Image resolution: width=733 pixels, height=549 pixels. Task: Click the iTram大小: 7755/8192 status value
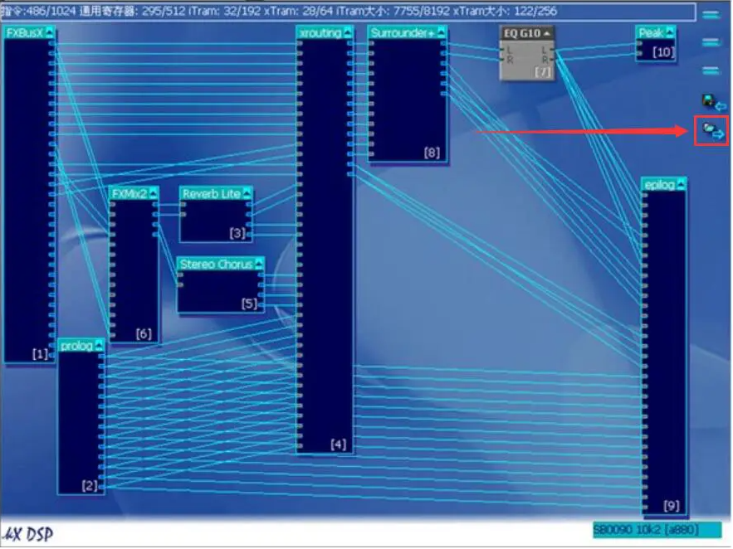click(x=393, y=11)
